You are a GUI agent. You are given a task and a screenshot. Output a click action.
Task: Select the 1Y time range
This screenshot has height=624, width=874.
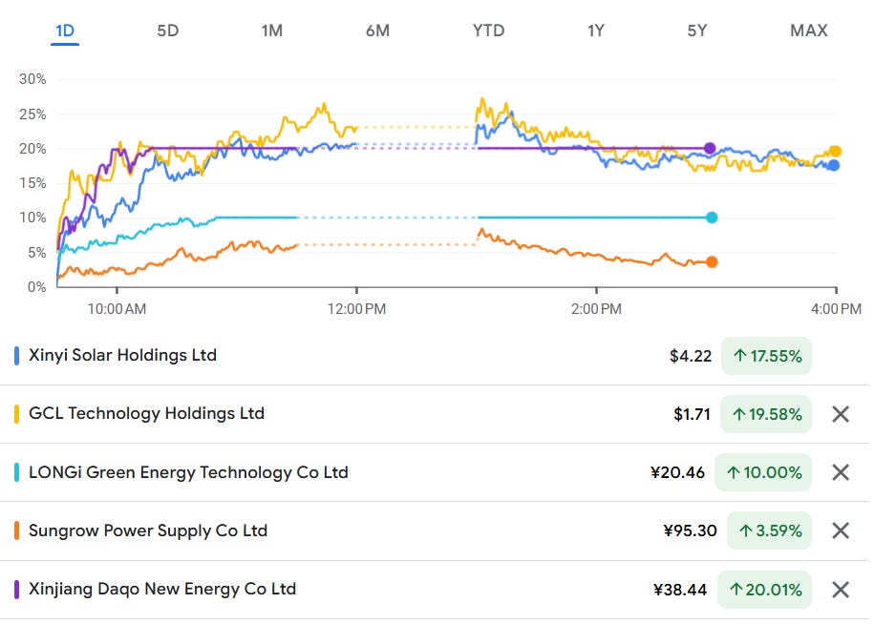point(595,31)
